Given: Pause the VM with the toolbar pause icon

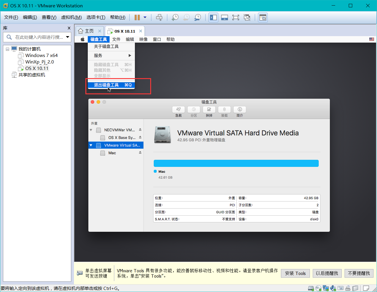Looking at the screenshot, I should [x=137, y=17].
